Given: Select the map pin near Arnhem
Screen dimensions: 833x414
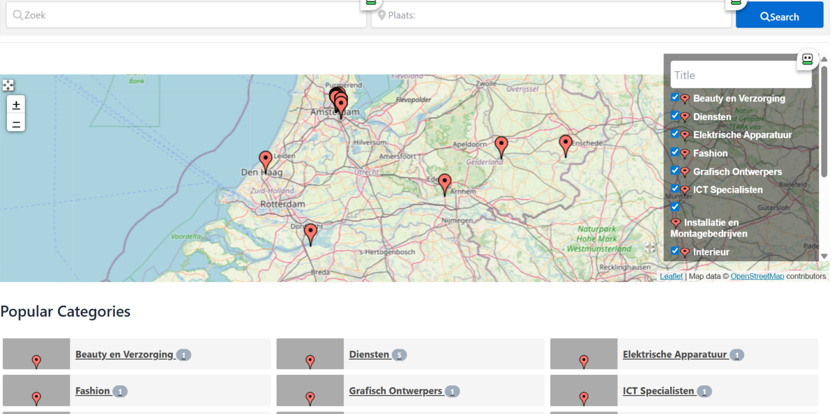Looking at the screenshot, I should point(444,184).
